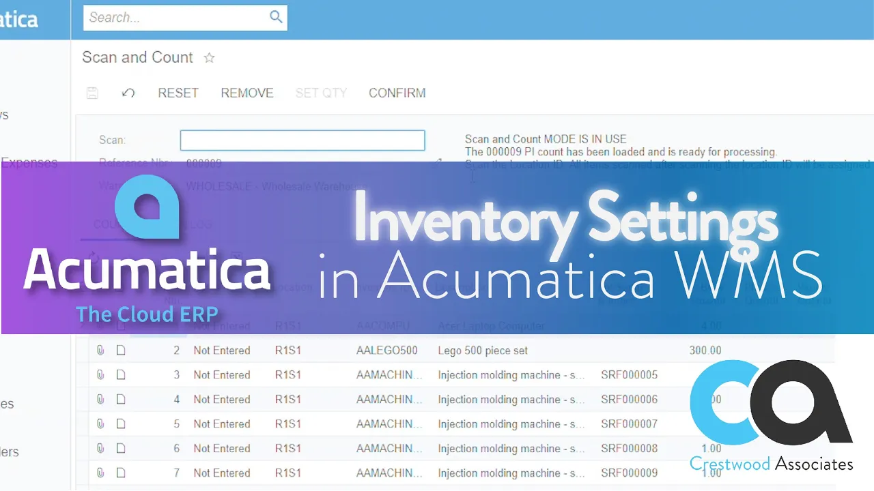Select line number 6 cell
This screenshot has height=491, width=874.
tap(177, 449)
